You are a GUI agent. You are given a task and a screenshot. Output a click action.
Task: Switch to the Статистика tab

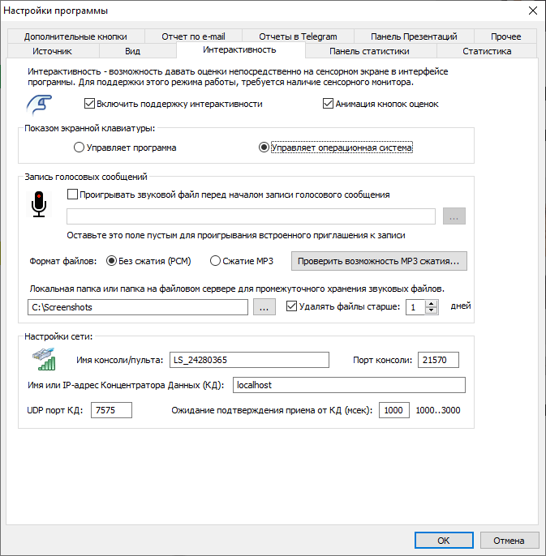pyautogui.click(x=486, y=51)
